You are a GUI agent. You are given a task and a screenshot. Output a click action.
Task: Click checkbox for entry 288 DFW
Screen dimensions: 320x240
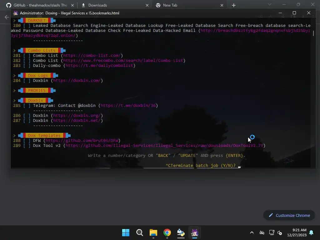[x=27, y=140]
